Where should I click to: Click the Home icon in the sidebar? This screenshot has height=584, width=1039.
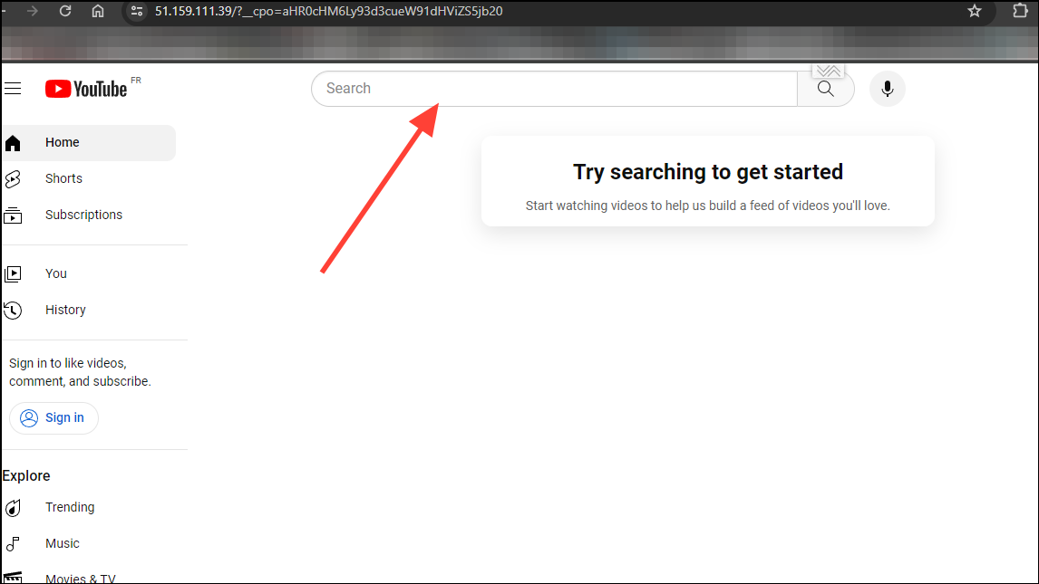pyautogui.click(x=13, y=142)
